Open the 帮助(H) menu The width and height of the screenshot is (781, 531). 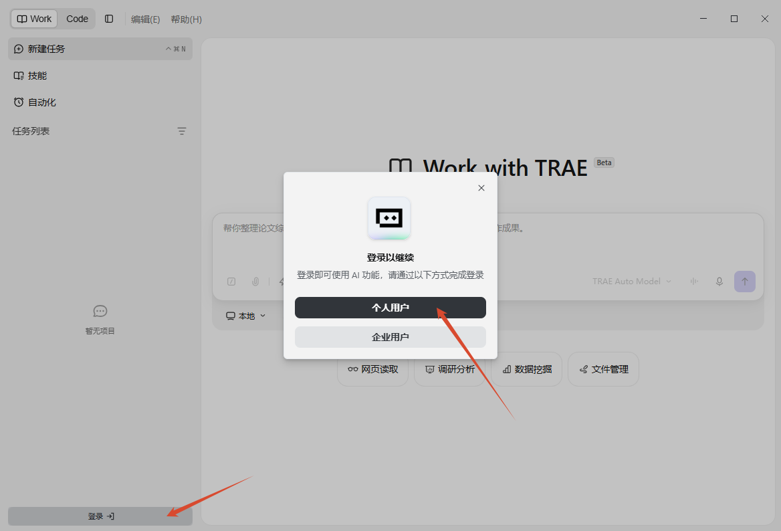[187, 19]
